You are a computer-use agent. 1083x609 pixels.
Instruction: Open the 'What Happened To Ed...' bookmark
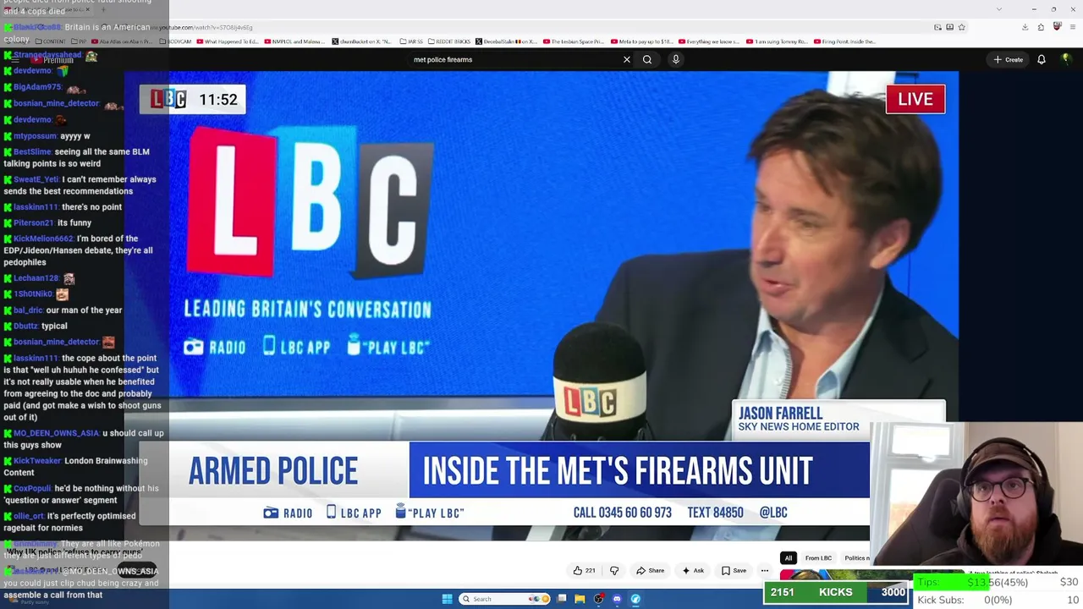tap(228, 41)
